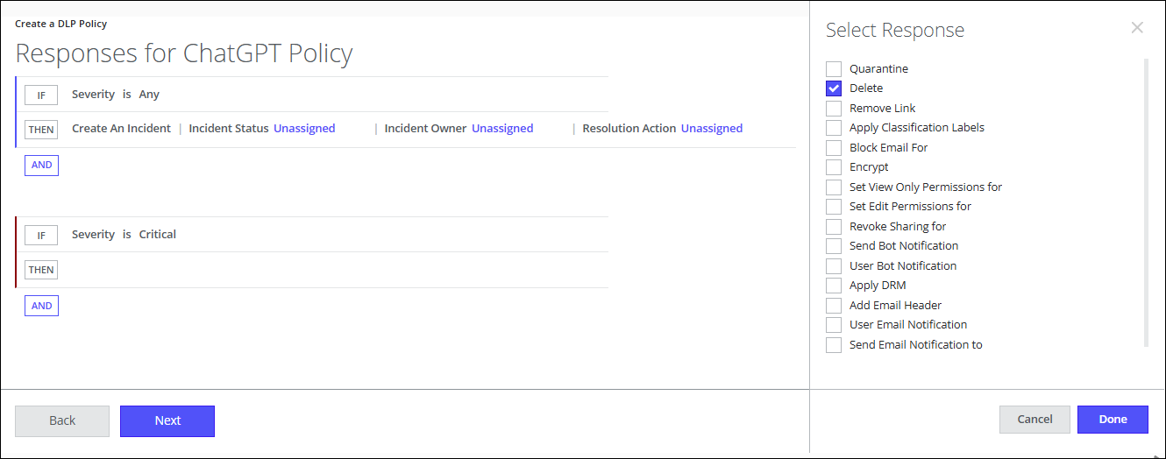Check Set View Only Permissions for
The height and width of the screenshot is (459, 1166).
[x=834, y=187]
